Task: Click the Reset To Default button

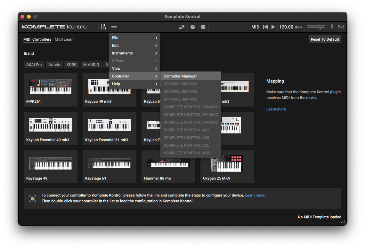Action: (325, 39)
